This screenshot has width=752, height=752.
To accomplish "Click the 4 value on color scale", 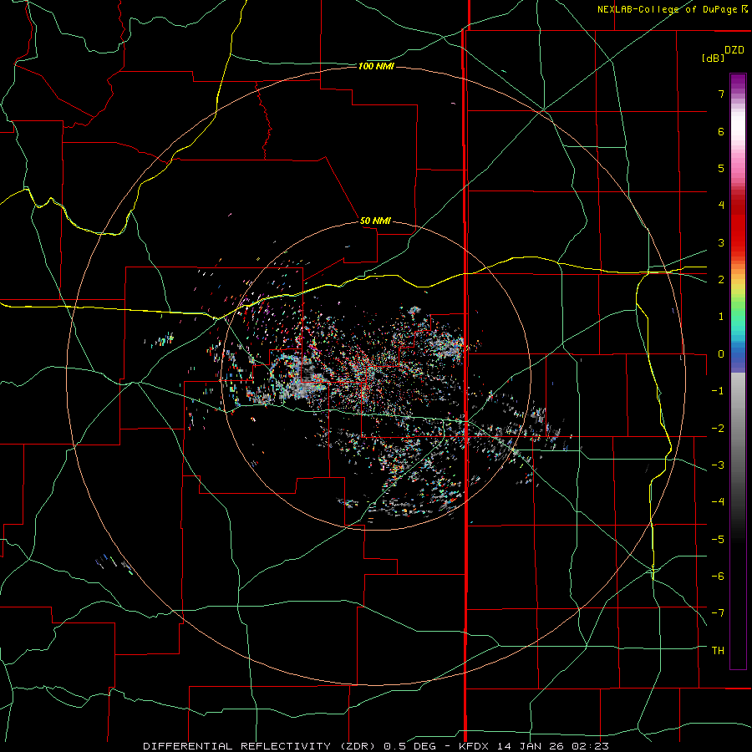I will [721, 206].
